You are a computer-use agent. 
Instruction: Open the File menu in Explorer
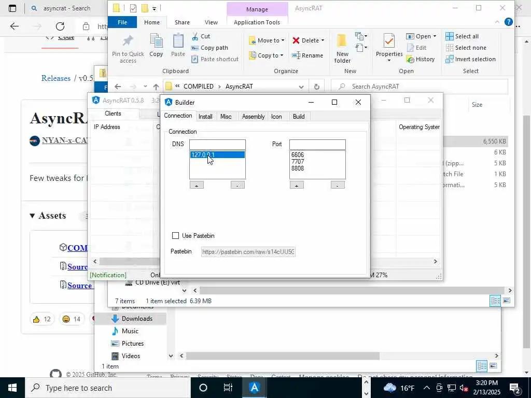click(122, 22)
